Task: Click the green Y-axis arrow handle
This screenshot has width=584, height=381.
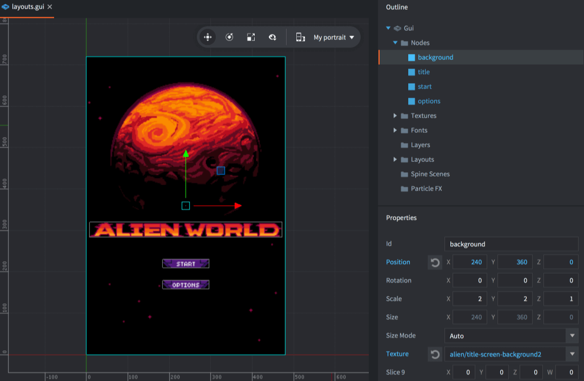Action: pyautogui.click(x=185, y=154)
